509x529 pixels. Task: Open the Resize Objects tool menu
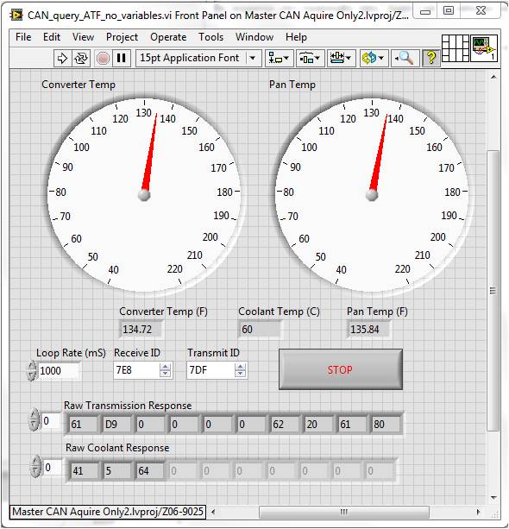[341, 59]
